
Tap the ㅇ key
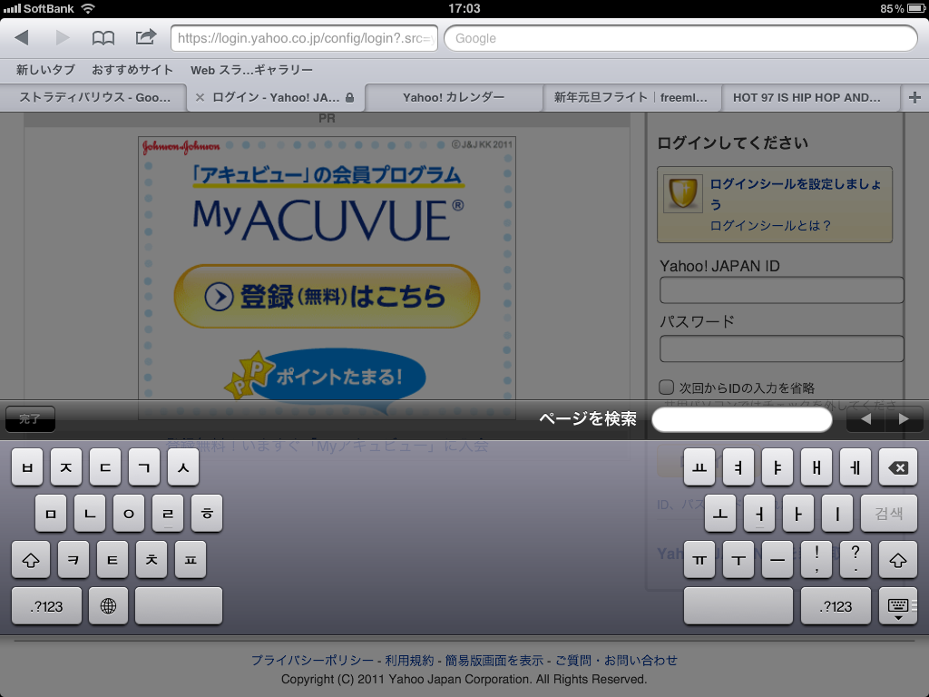coord(129,514)
